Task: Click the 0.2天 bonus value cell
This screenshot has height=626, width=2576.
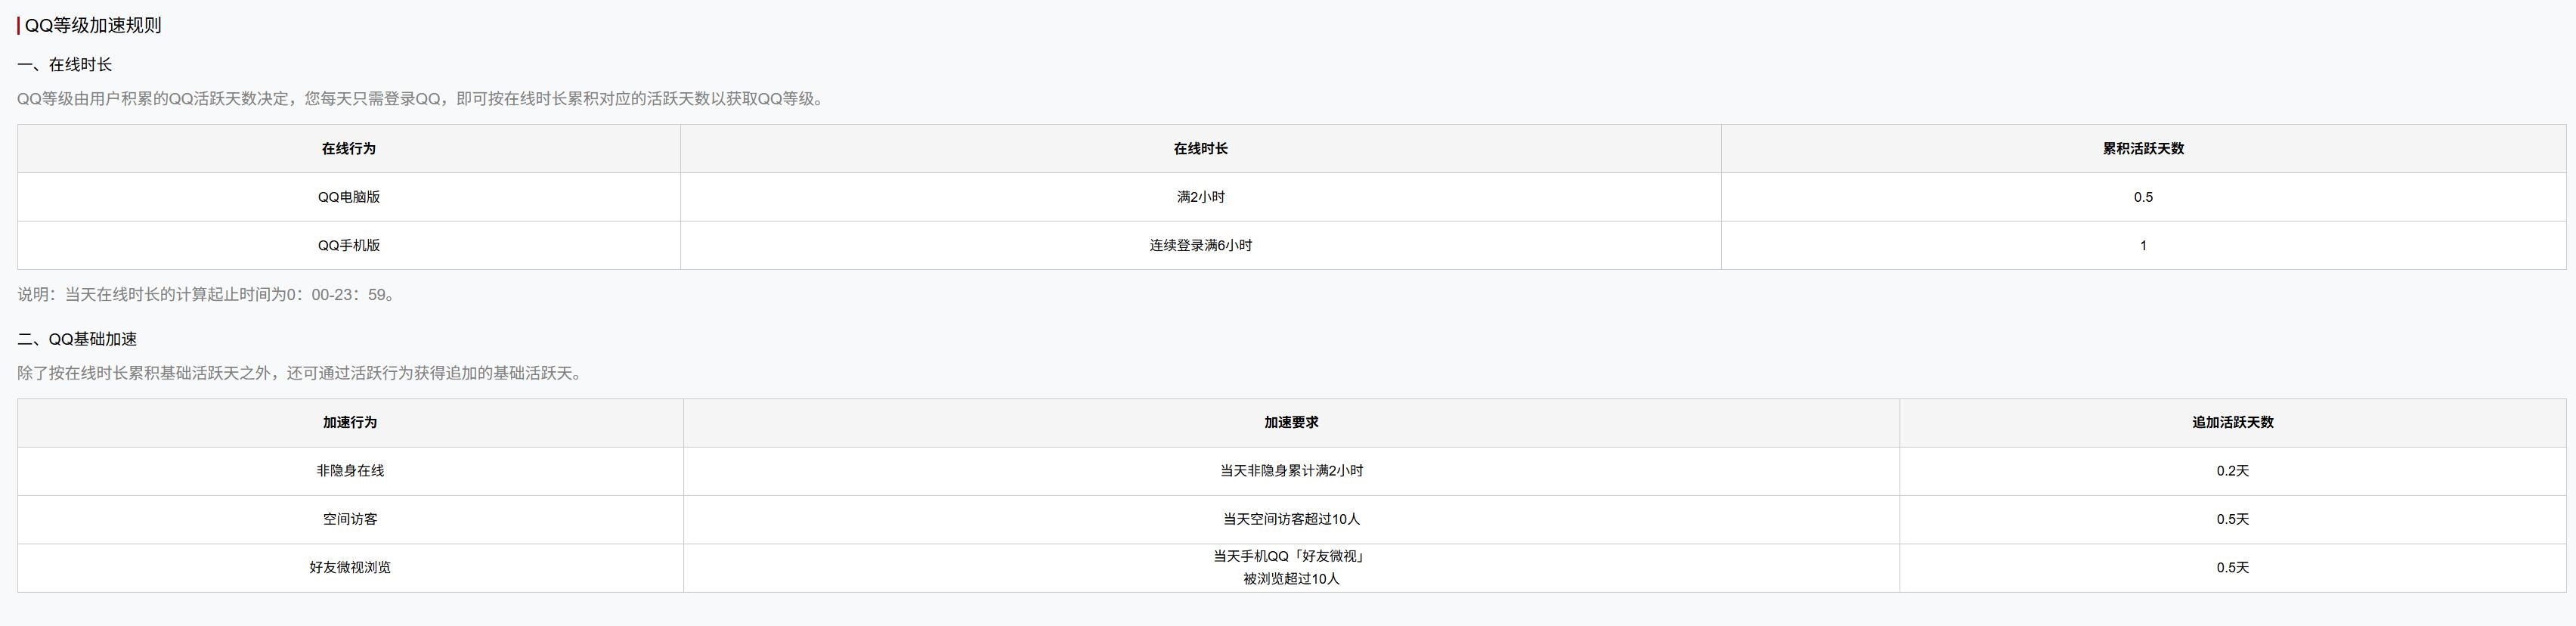Action: tap(2232, 471)
